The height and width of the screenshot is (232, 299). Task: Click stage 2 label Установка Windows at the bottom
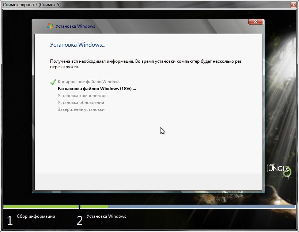[106, 216]
